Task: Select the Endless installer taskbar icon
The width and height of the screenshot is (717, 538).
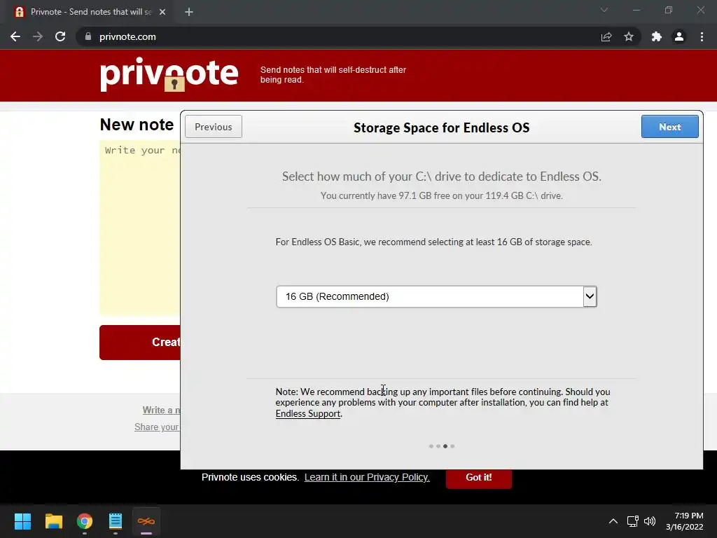Action: [146, 521]
